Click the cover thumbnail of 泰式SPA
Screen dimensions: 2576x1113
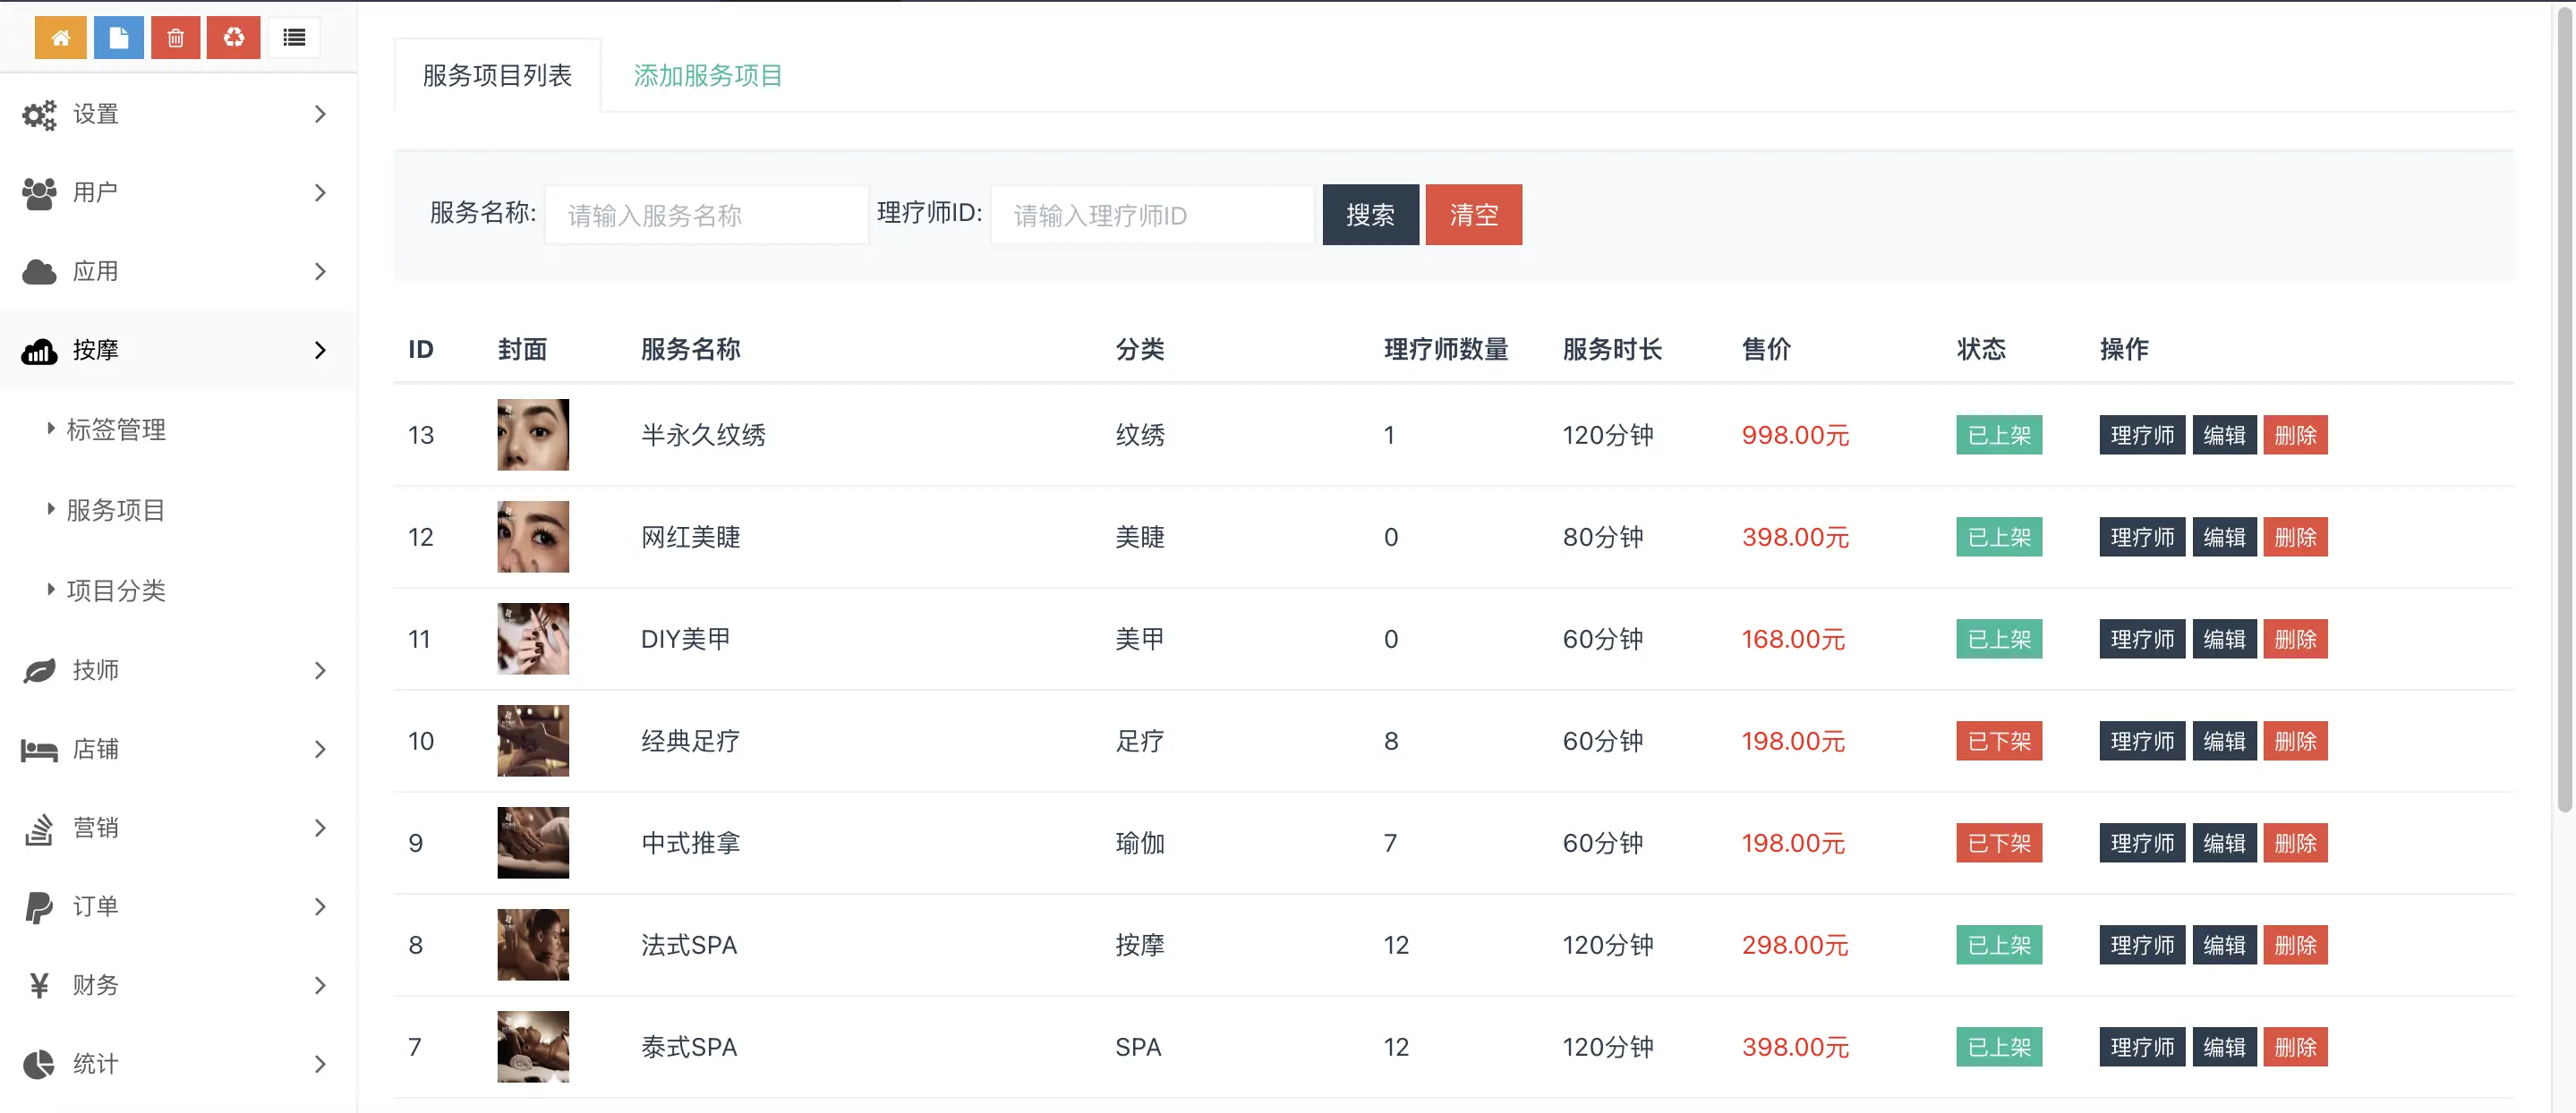point(533,1047)
